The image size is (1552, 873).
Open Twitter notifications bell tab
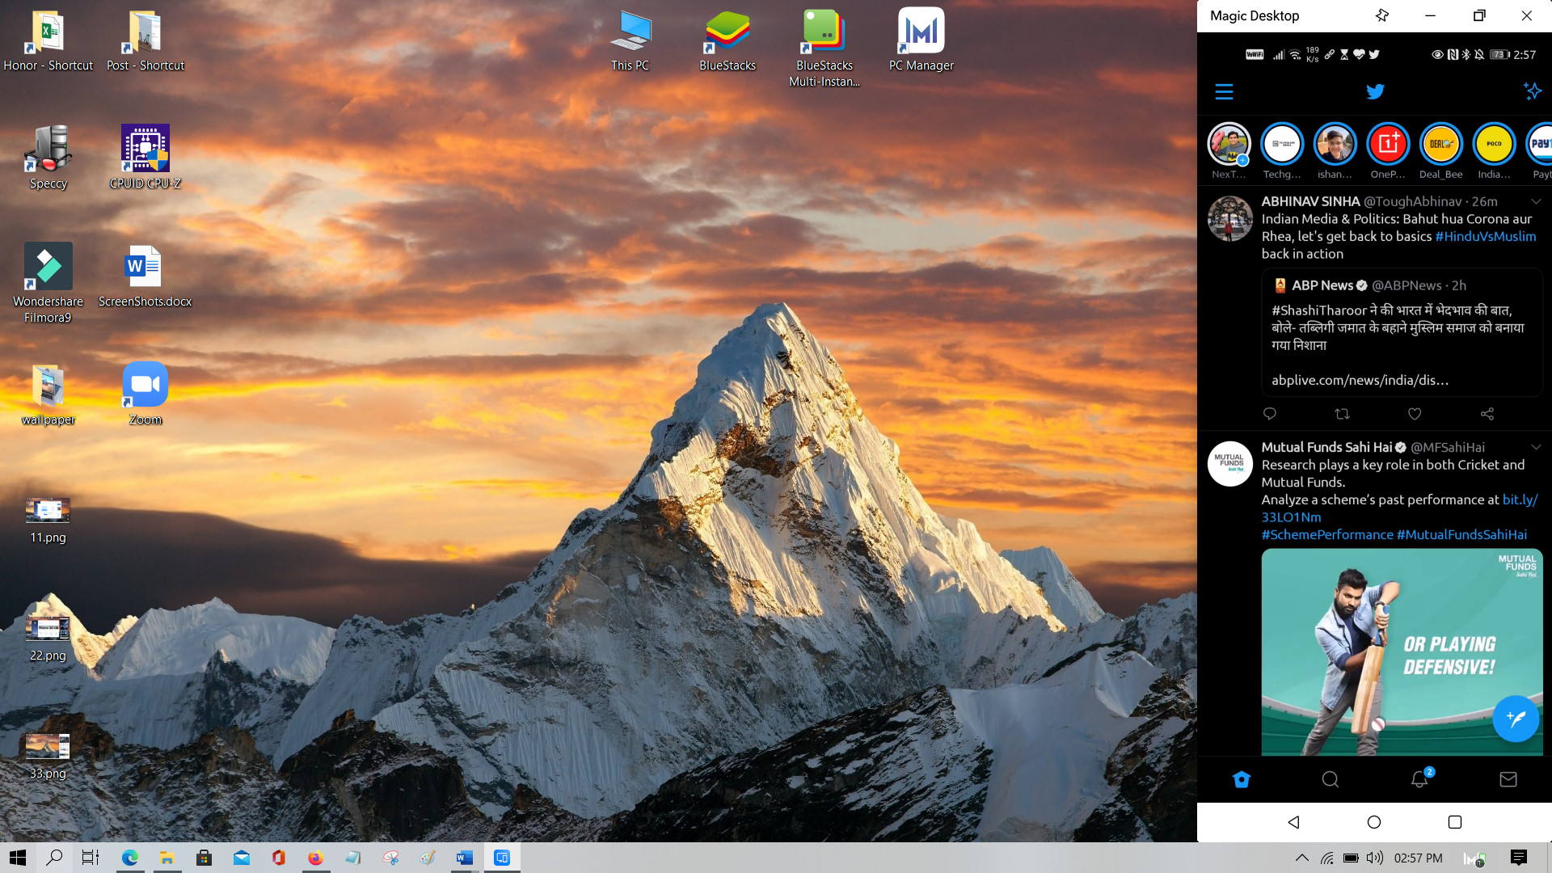point(1419,779)
